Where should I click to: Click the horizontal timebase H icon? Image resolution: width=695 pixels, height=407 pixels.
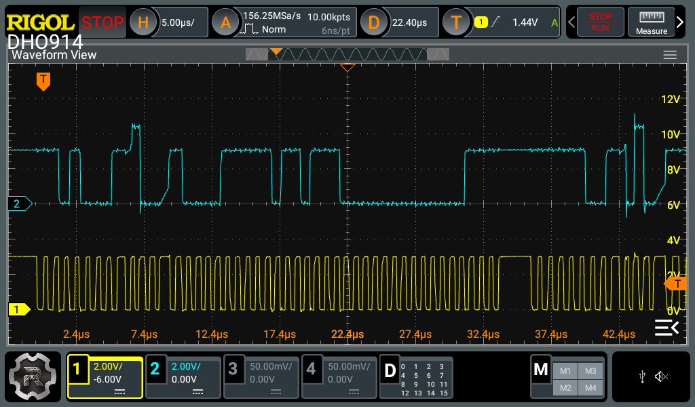coord(143,22)
